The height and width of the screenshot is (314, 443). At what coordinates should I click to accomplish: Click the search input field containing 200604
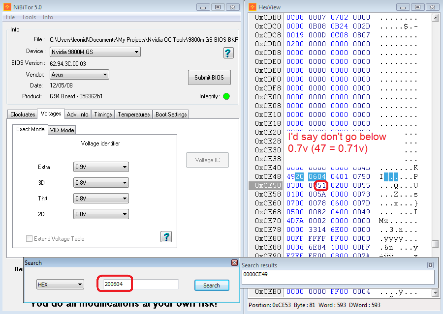(x=141, y=284)
